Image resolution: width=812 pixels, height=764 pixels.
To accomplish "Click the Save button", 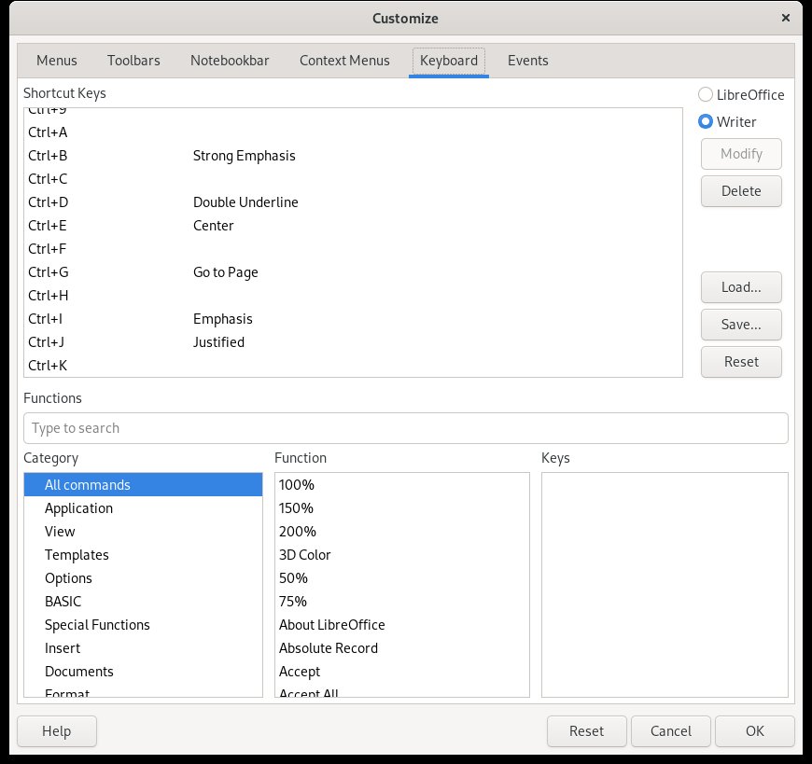I will pos(741,325).
